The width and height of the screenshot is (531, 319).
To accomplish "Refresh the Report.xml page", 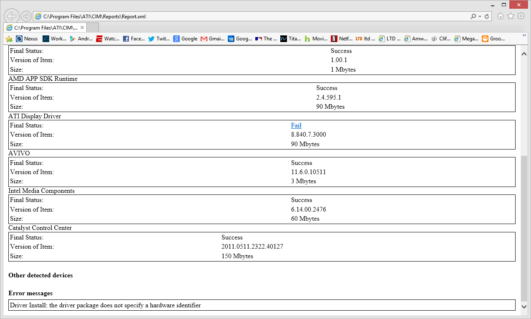I will click(x=487, y=16).
